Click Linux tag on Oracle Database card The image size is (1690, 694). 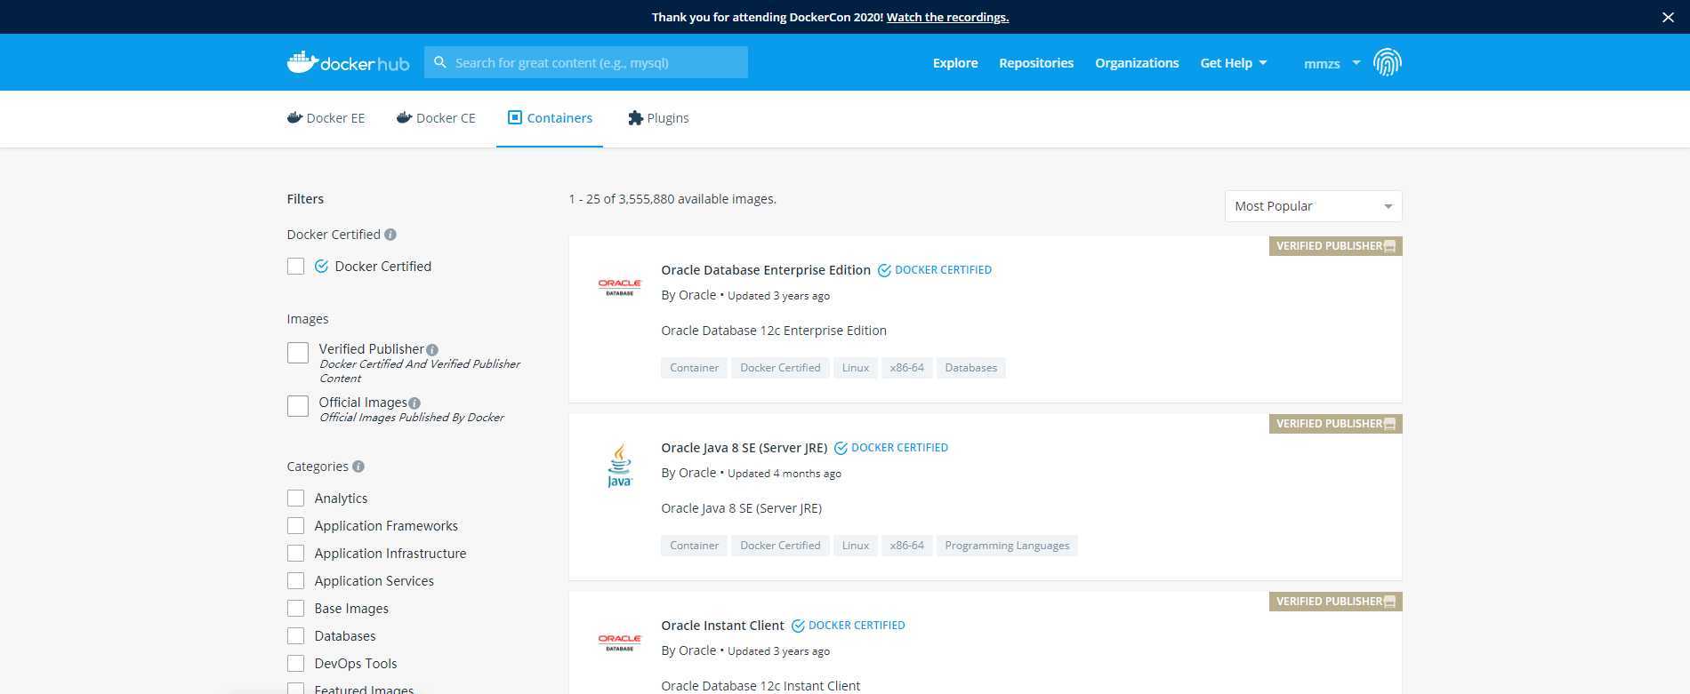856,368
